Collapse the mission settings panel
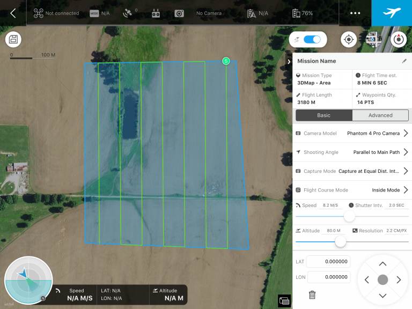Viewport: 412px width, 309px height. tap(289, 62)
